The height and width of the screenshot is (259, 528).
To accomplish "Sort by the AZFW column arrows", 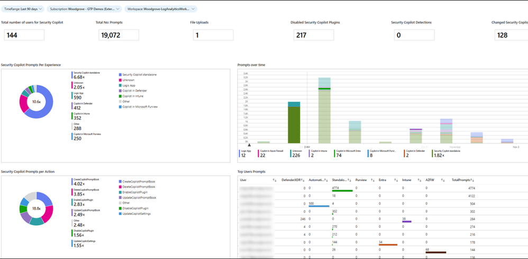I will pyautogui.click(x=443, y=180).
